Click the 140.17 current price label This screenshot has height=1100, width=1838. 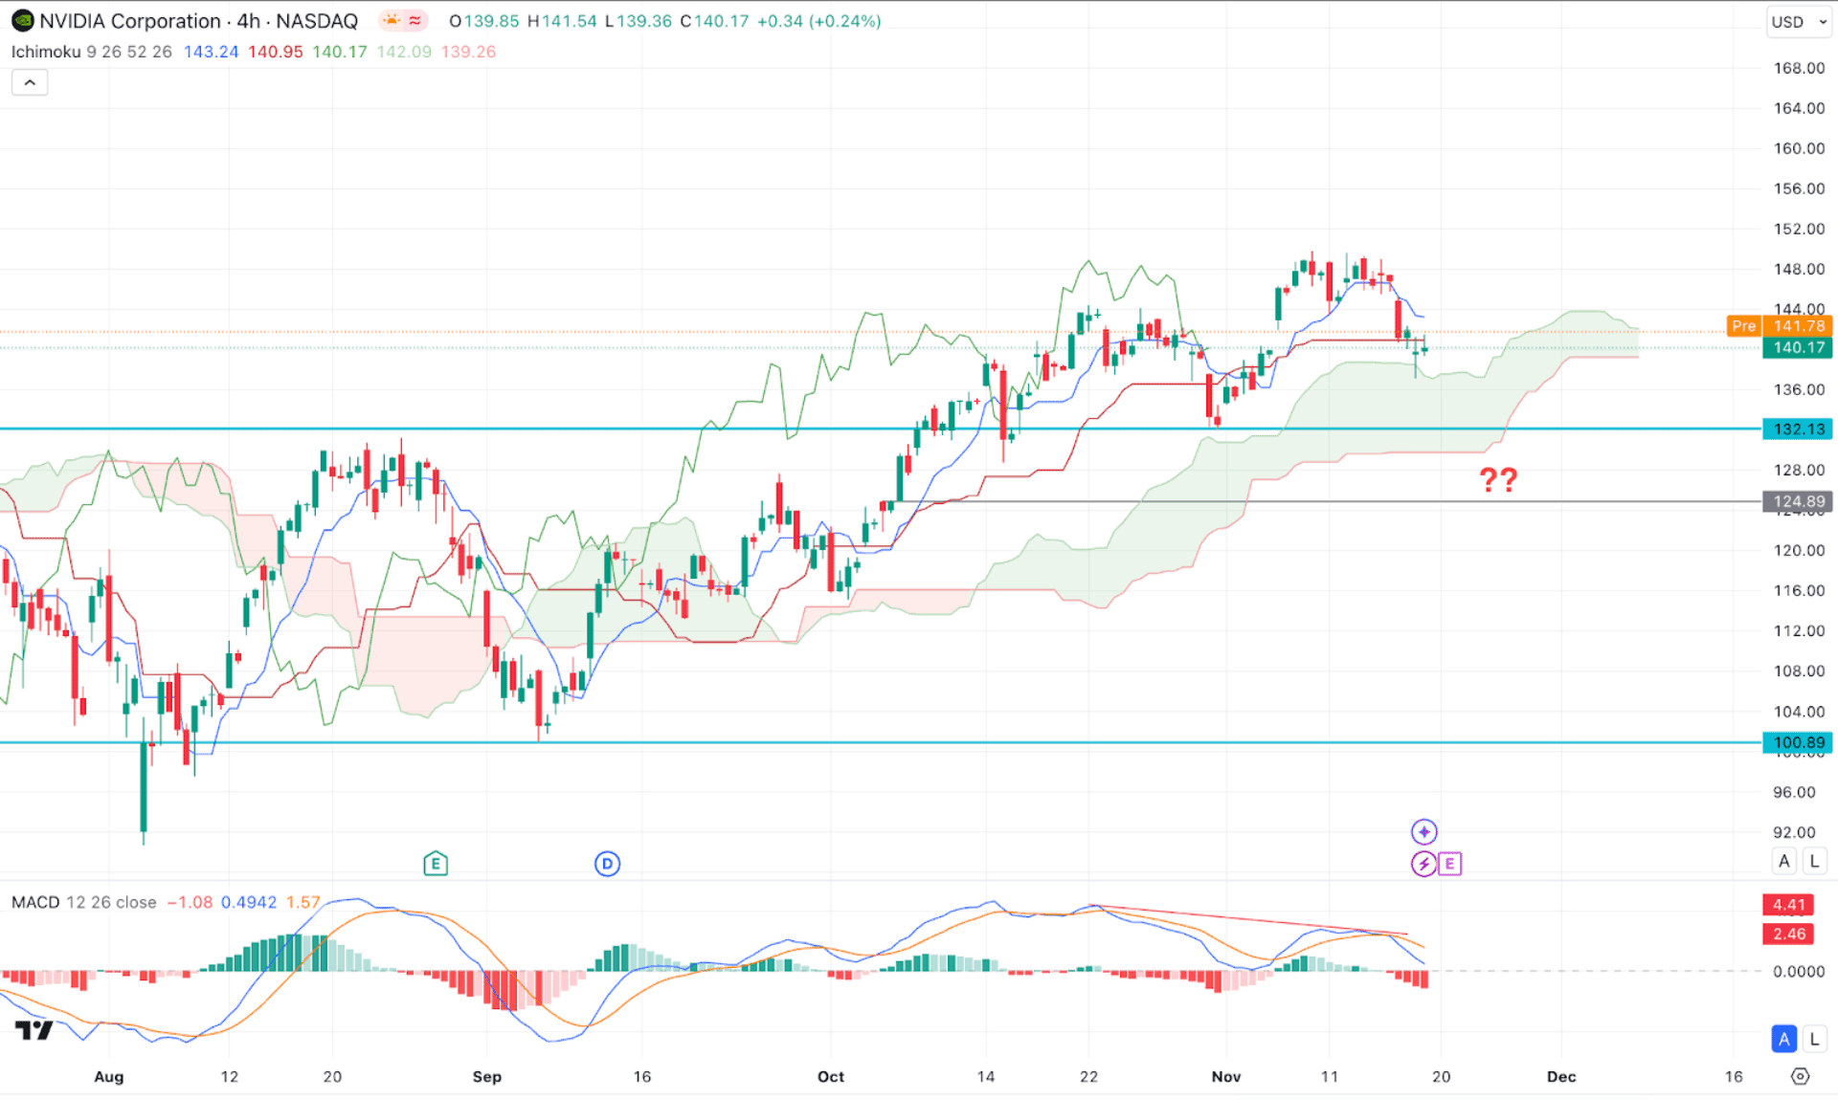[x=1798, y=347]
